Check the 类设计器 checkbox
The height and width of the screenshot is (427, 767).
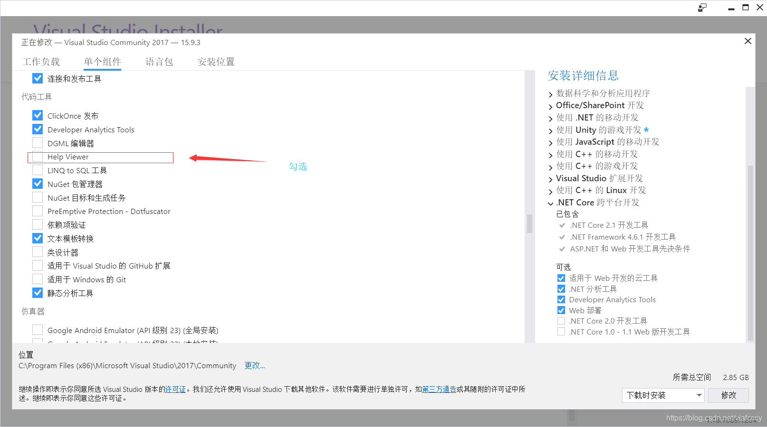point(38,252)
